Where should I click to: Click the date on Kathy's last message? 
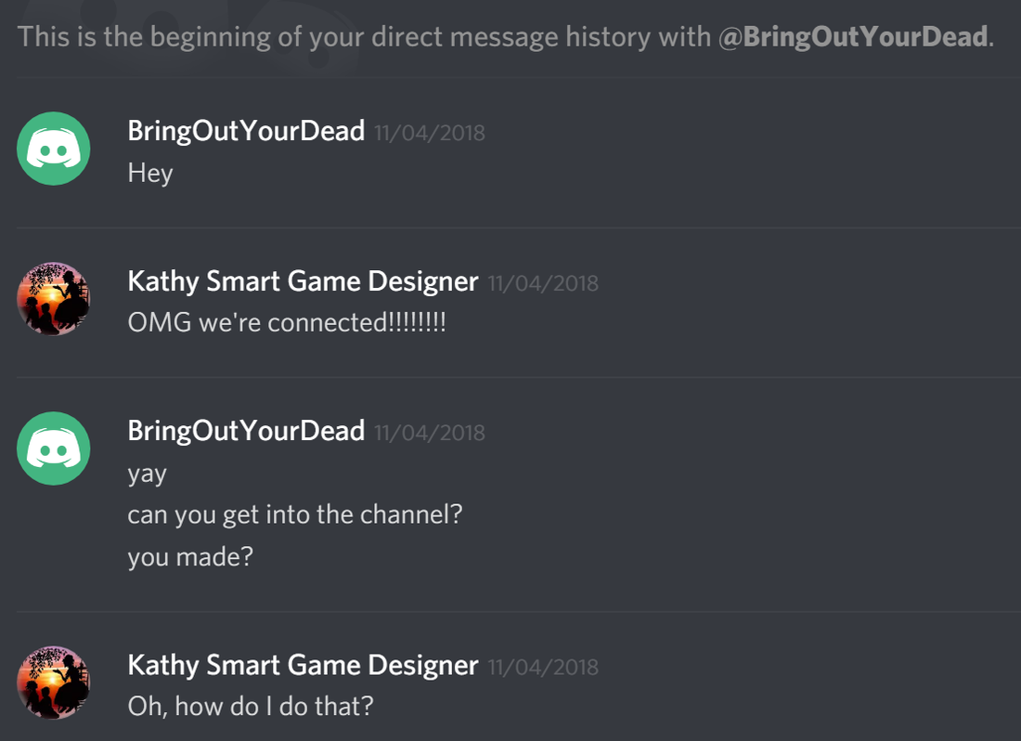543,668
